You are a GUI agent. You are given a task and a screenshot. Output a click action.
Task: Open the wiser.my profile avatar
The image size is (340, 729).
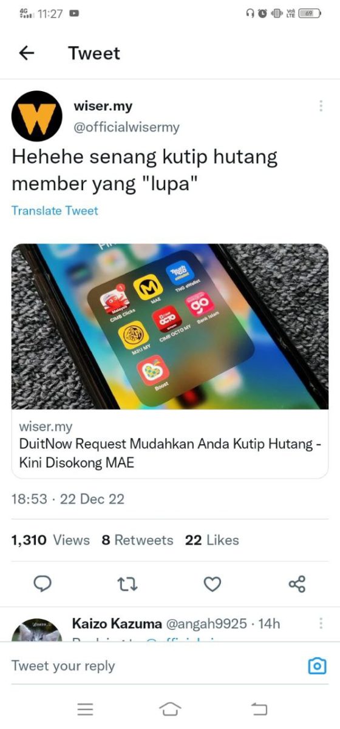pyautogui.click(x=37, y=116)
